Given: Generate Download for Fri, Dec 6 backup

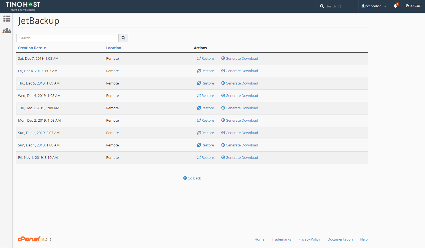Looking at the screenshot, I should point(239,71).
